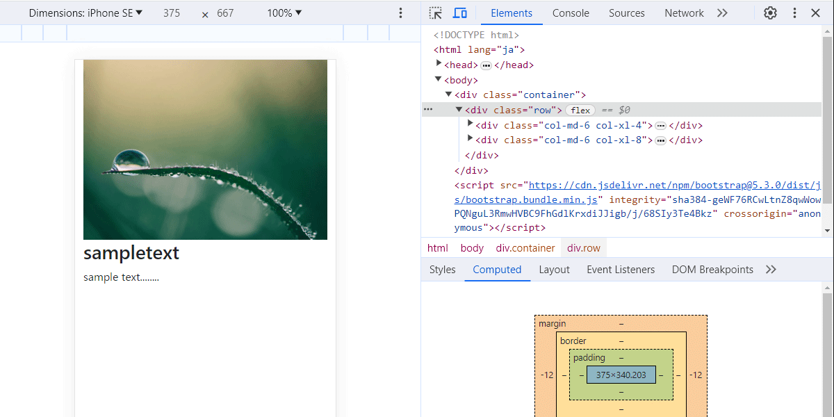This screenshot has height=417, width=834.
Task: Show more DevTools tabs chevron
Action: 722,13
